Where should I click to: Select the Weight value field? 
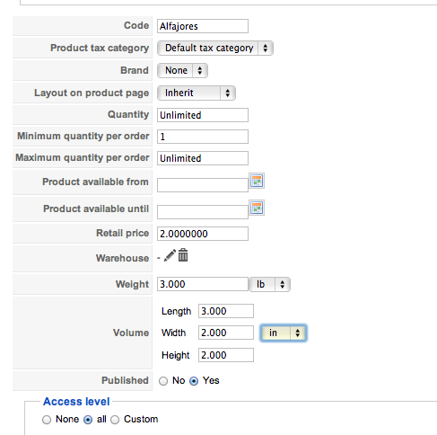pos(203,284)
